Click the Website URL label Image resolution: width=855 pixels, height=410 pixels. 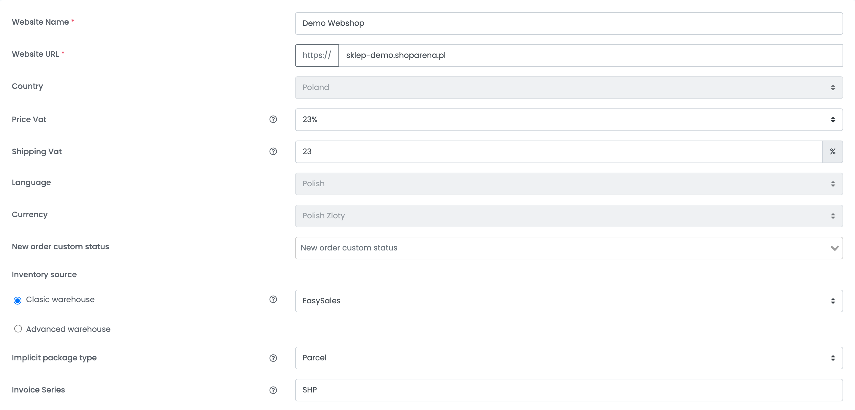[x=35, y=54]
